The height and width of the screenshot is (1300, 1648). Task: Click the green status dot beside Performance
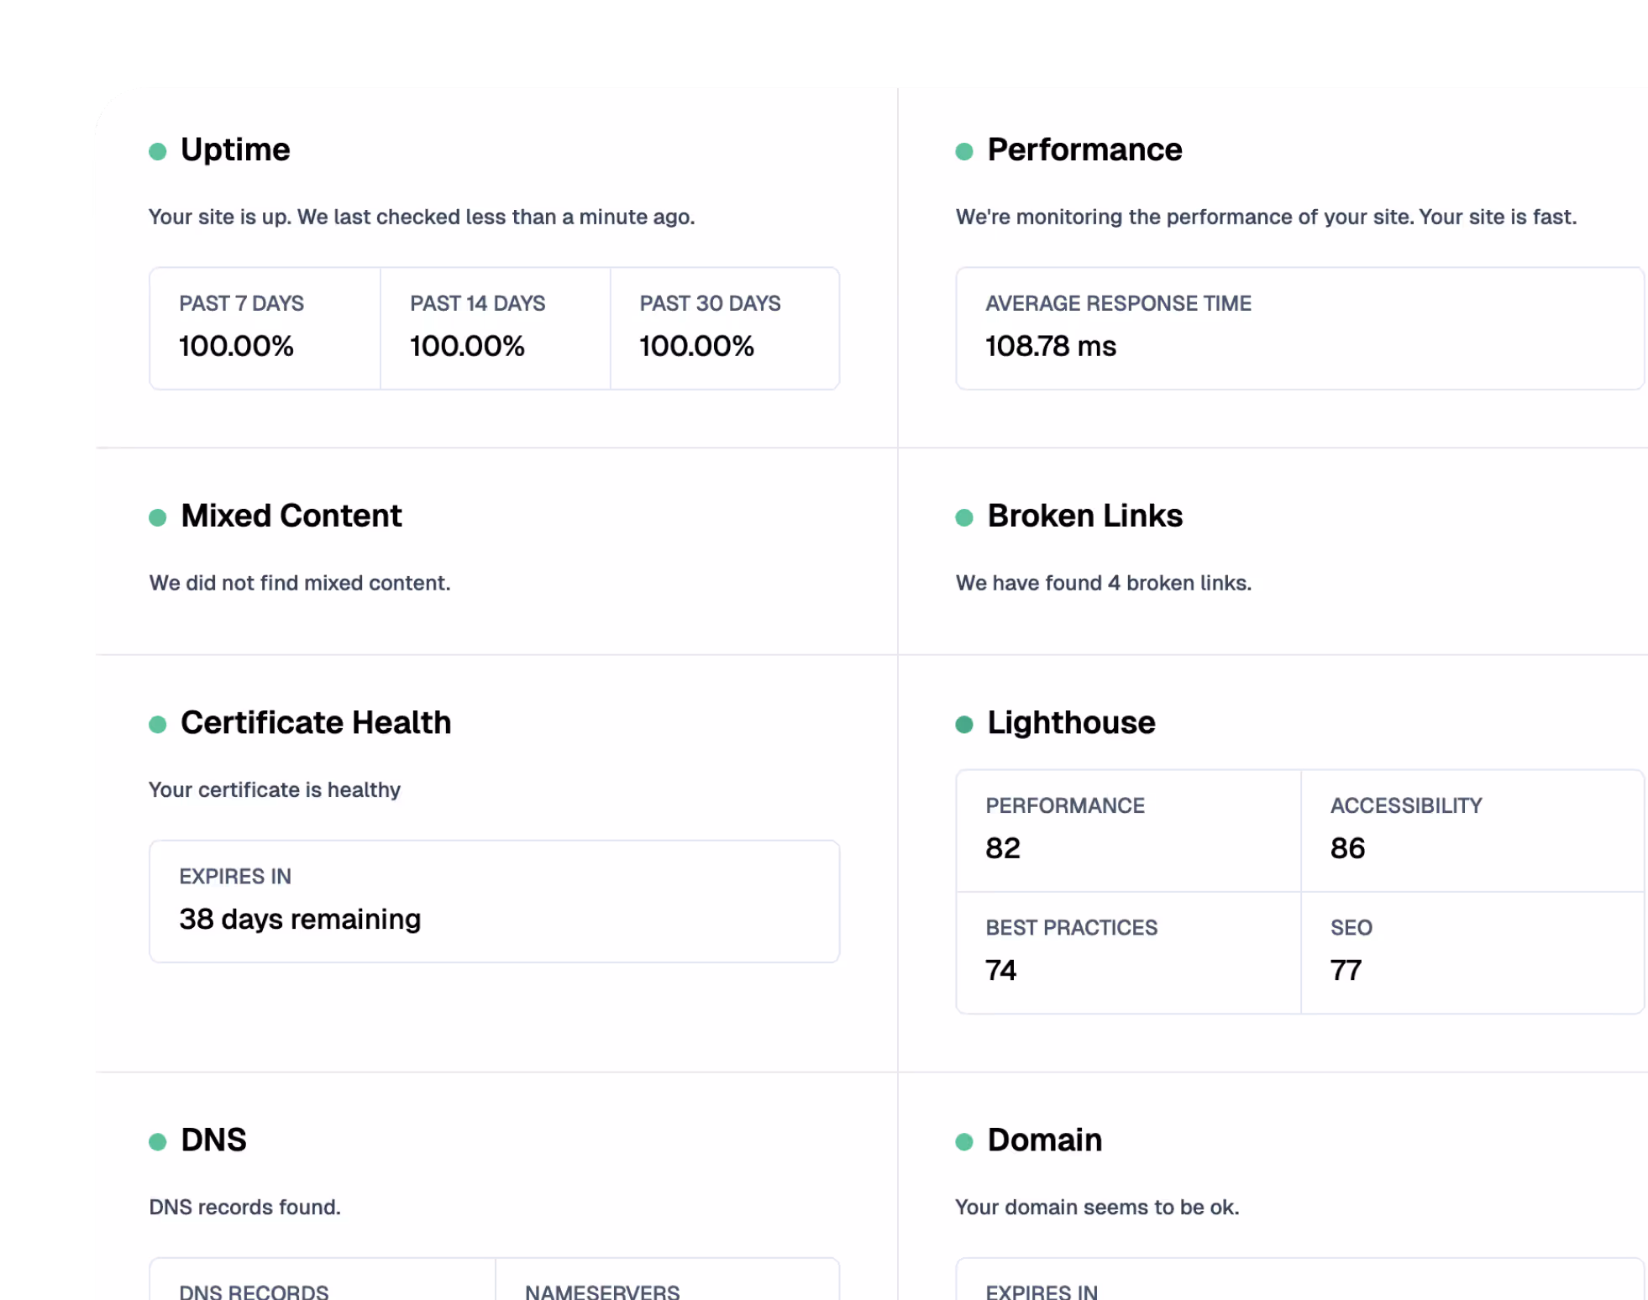[964, 151]
